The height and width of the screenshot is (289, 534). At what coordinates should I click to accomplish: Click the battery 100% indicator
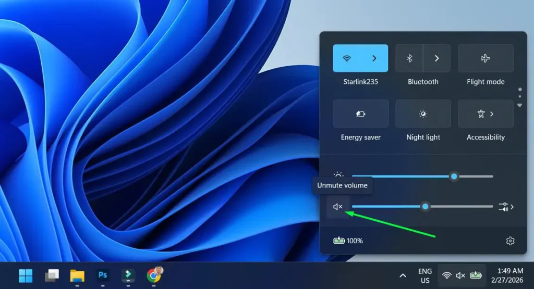[348, 241]
